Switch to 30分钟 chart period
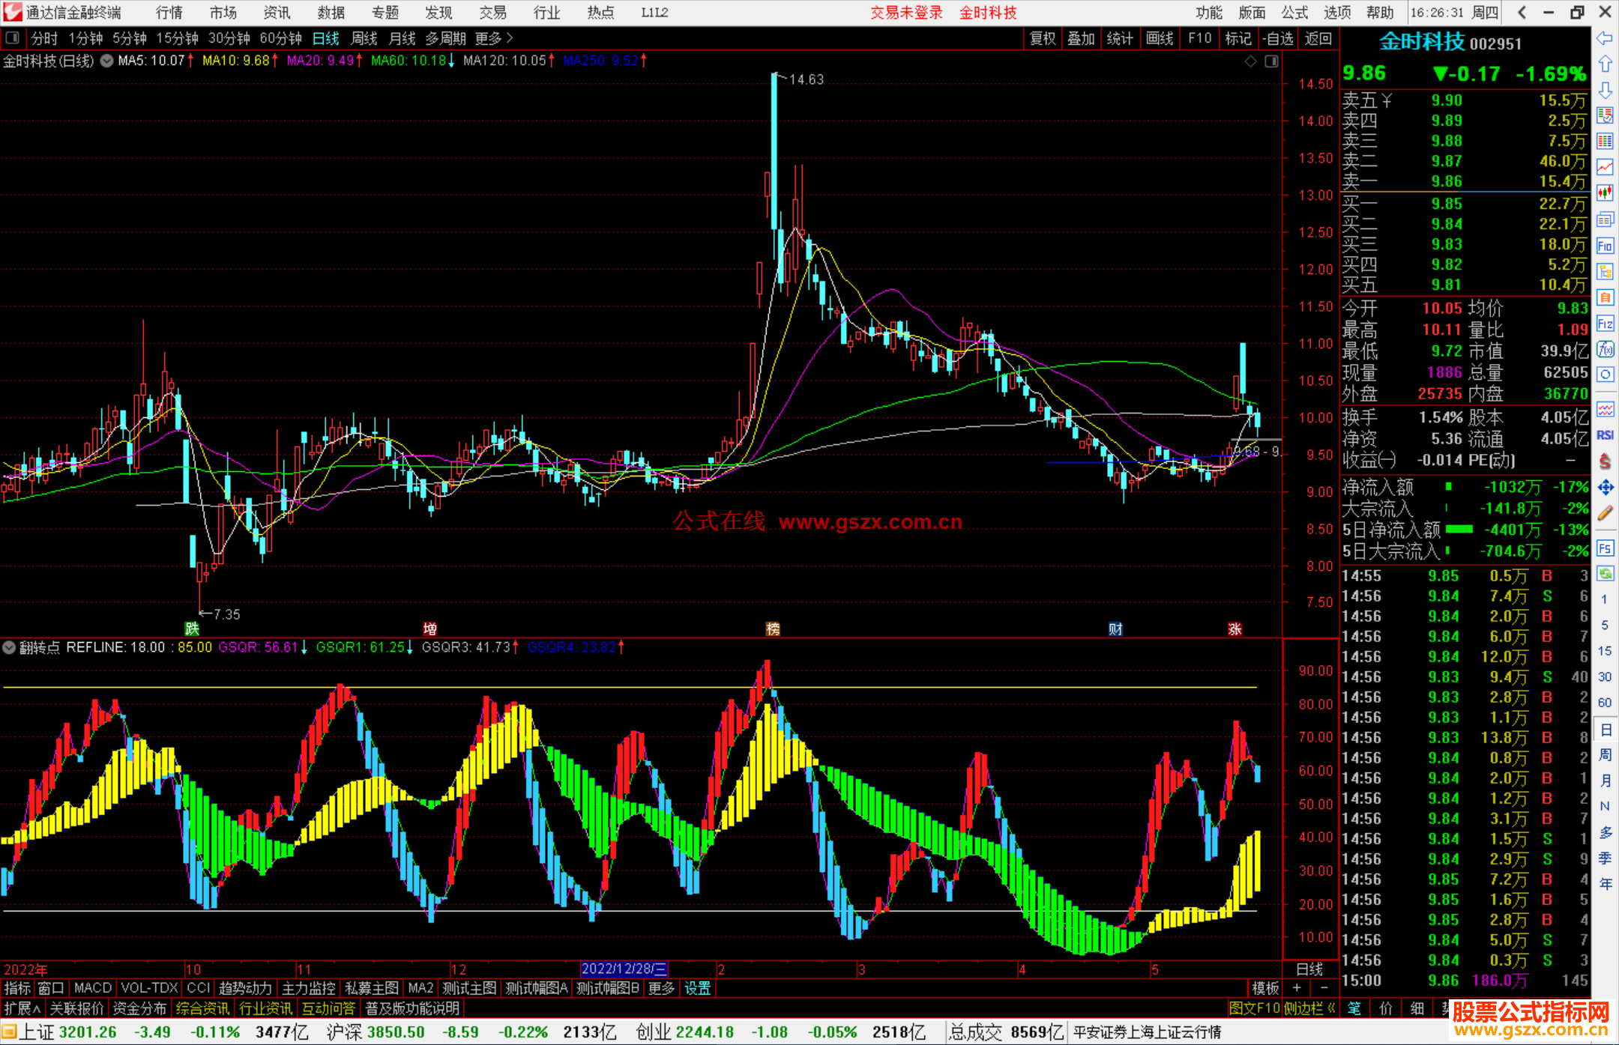Viewport: 1619px width, 1045px height. 229,38
